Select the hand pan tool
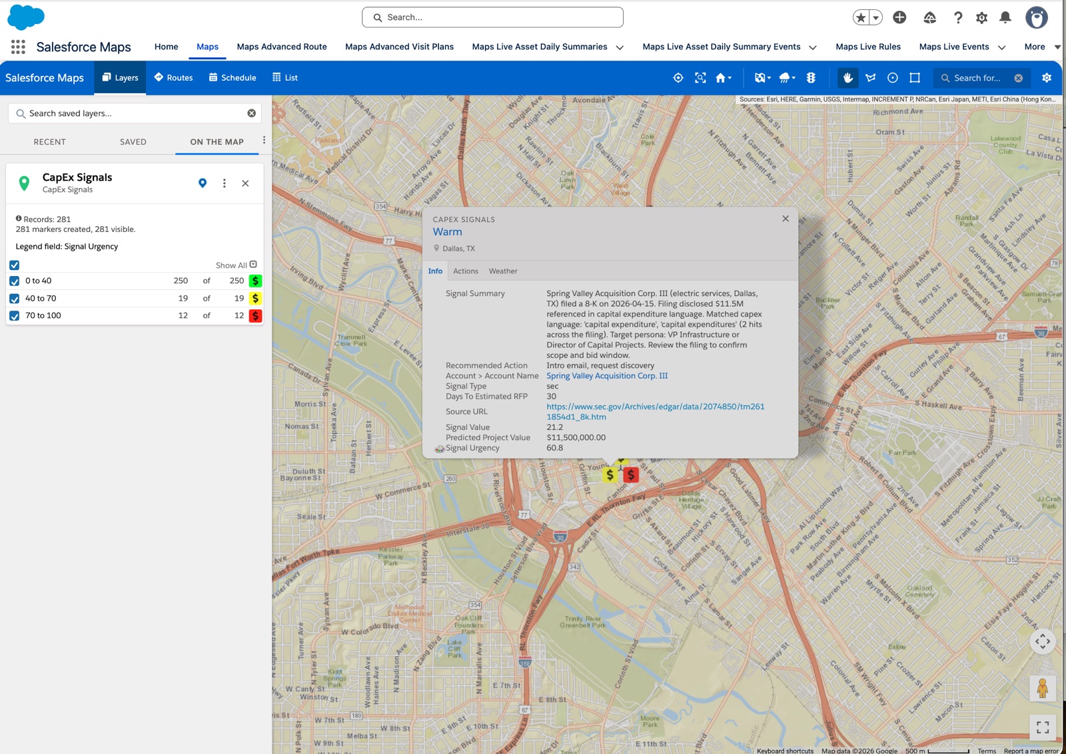The height and width of the screenshot is (754, 1066). click(848, 78)
